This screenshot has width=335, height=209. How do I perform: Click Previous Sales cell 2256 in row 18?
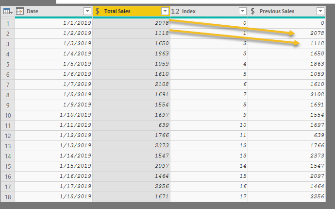point(287,197)
